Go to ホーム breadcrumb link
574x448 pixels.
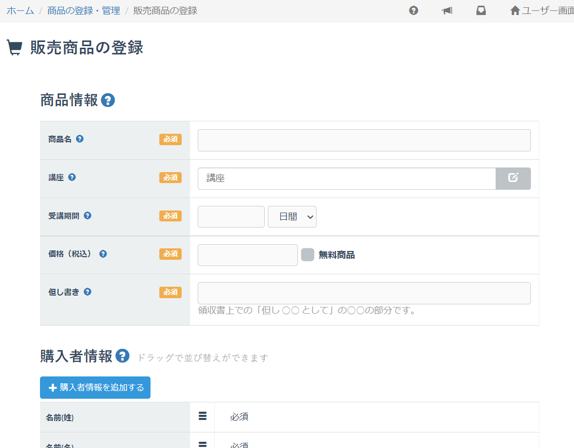(20, 10)
